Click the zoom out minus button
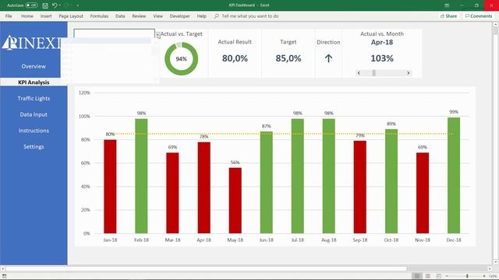Image resolution: width=499 pixels, height=280 pixels. click(447, 276)
